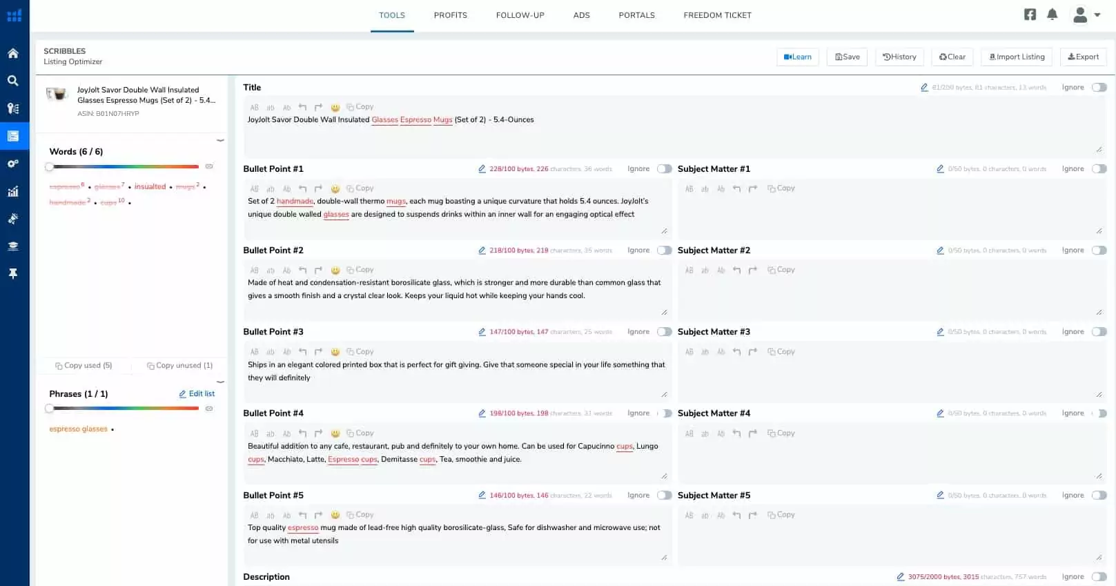Redo in the Subject Matter #1 toolbar
The height and width of the screenshot is (586, 1116).
click(753, 188)
